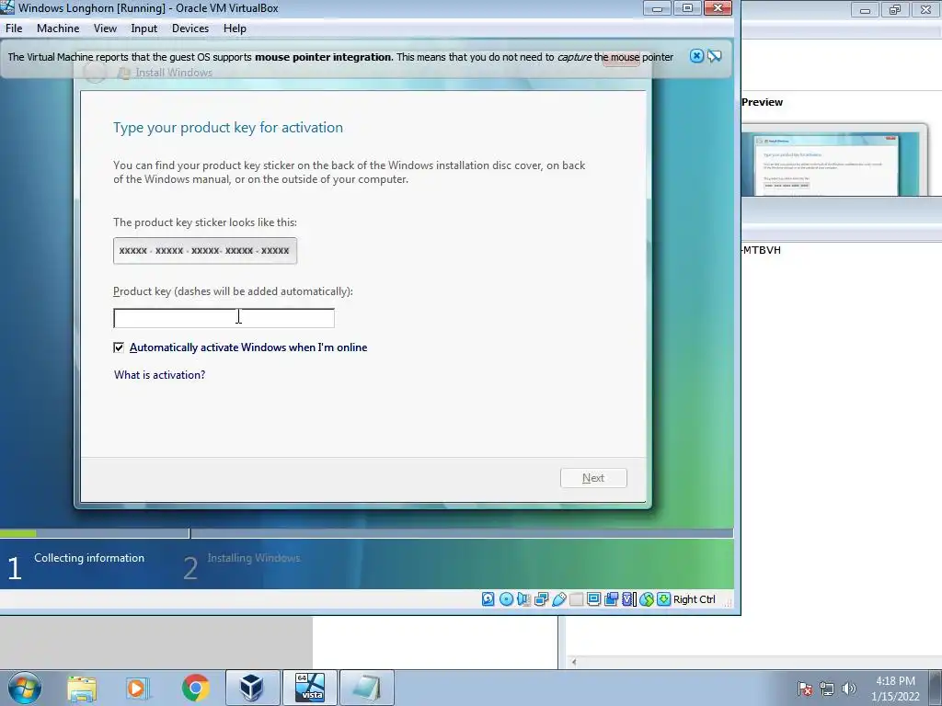Viewport: 942px width, 706px height.
Task: Click the network adapters status icon
Action: point(541,599)
